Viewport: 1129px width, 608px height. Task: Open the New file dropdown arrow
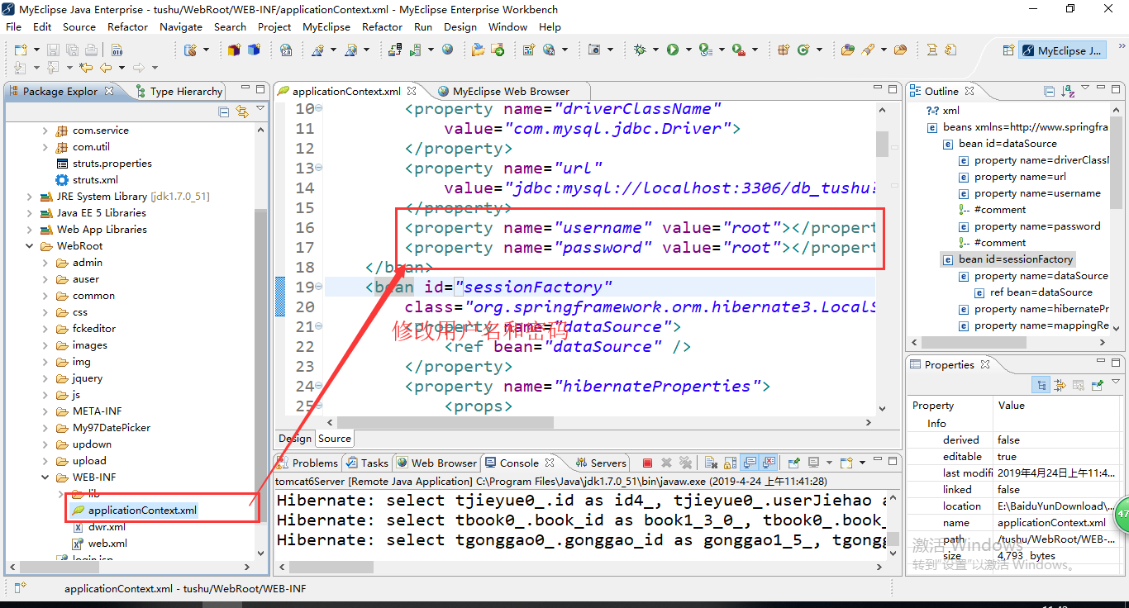[36, 50]
